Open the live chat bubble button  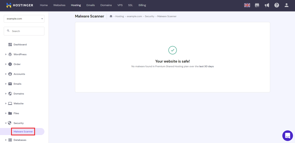click(288, 136)
